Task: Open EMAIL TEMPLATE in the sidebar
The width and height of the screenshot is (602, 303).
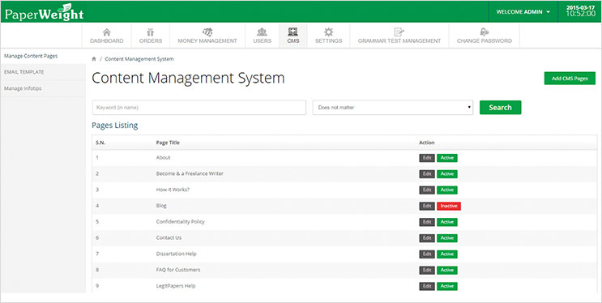Action: (x=43, y=72)
